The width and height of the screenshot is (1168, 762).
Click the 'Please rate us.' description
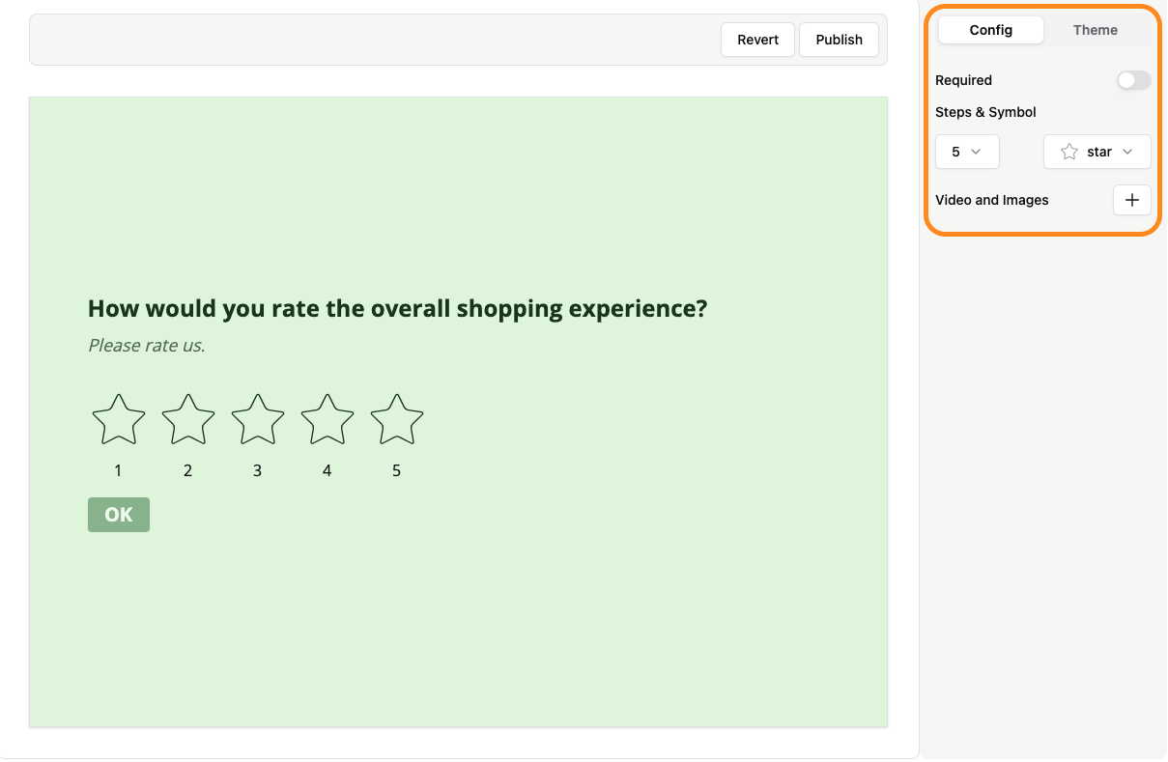[x=147, y=345]
